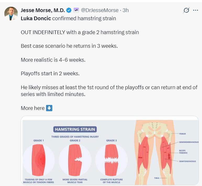202x186 pixels.
Task: Click the blue down-arrow emoji after More here
Action: pyautogui.click(x=49, y=108)
